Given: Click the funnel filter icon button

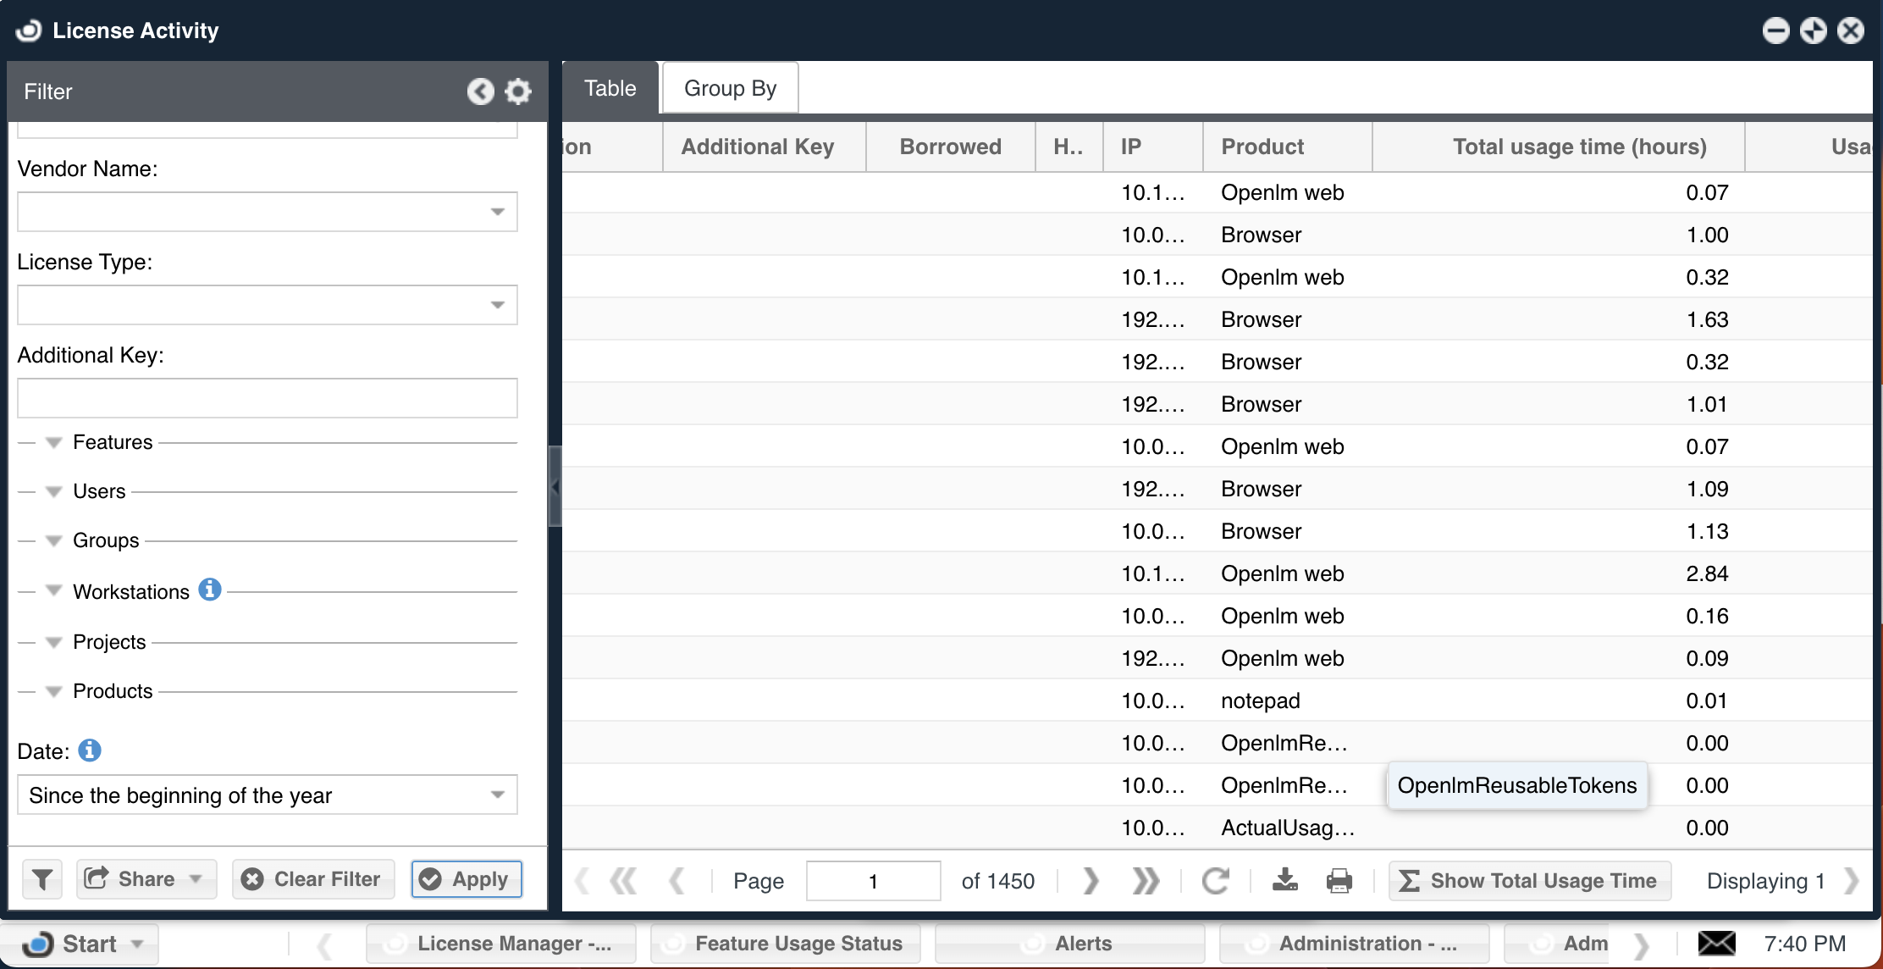Looking at the screenshot, I should (x=42, y=879).
